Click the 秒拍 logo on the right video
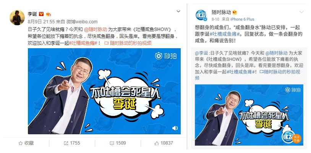Image resolution: width=311 pixels, height=153 pixels. (293, 90)
